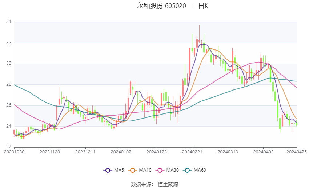Toggle the MA10 legend series

pyautogui.click(x=140, y=170)
